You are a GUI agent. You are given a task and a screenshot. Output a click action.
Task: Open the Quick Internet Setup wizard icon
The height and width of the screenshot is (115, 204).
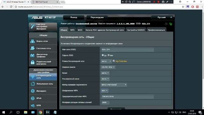(33, 27)
